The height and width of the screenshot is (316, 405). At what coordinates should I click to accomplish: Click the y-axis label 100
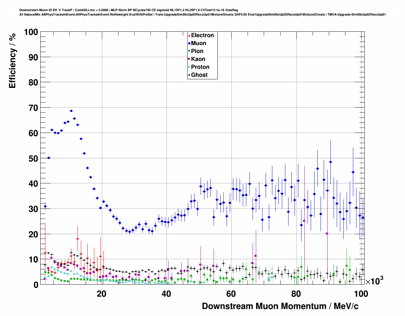[31, 32]
